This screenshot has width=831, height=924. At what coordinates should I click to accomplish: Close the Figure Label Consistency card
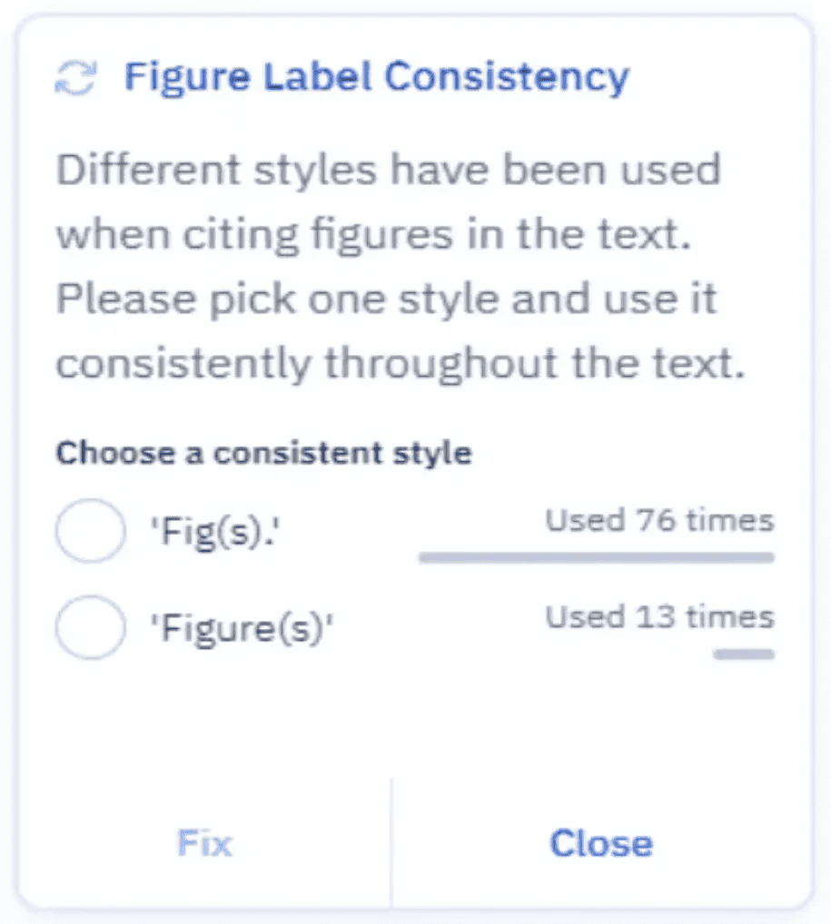pyautogui.click(x=600, y=843)
